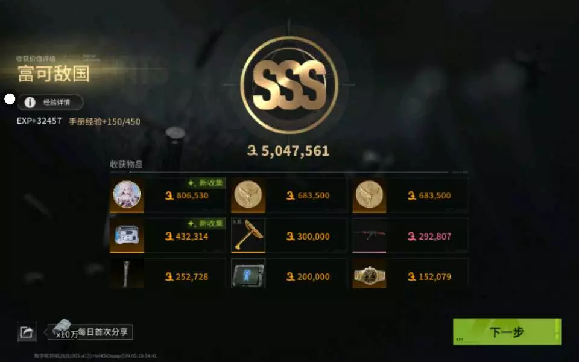Click the gold medallion worth 683,500 at right

click(369, 195)
